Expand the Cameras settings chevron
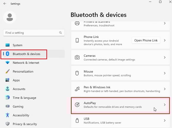The height and width of the screenshot is (128, 172). [x=165, y=57]
